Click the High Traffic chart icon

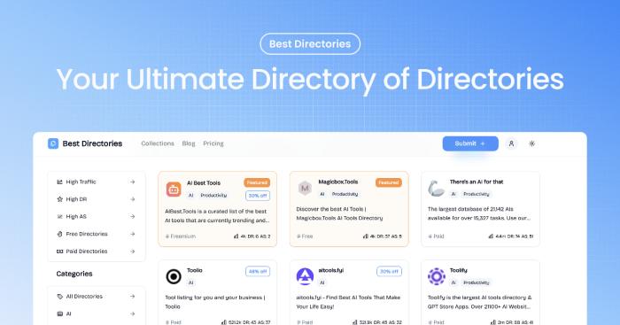point(59,182)
